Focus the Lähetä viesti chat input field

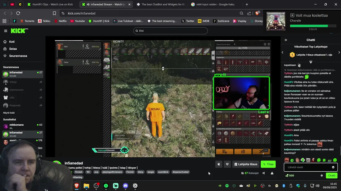point(307,167)
